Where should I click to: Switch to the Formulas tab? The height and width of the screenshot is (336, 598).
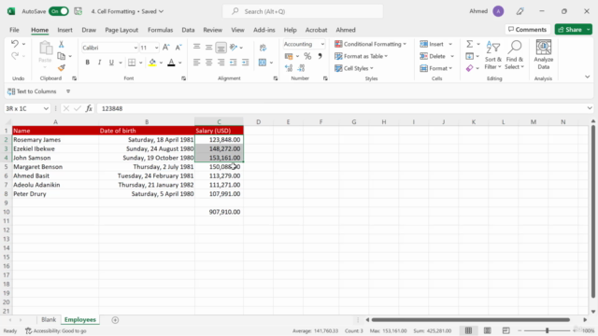[160, 30]
